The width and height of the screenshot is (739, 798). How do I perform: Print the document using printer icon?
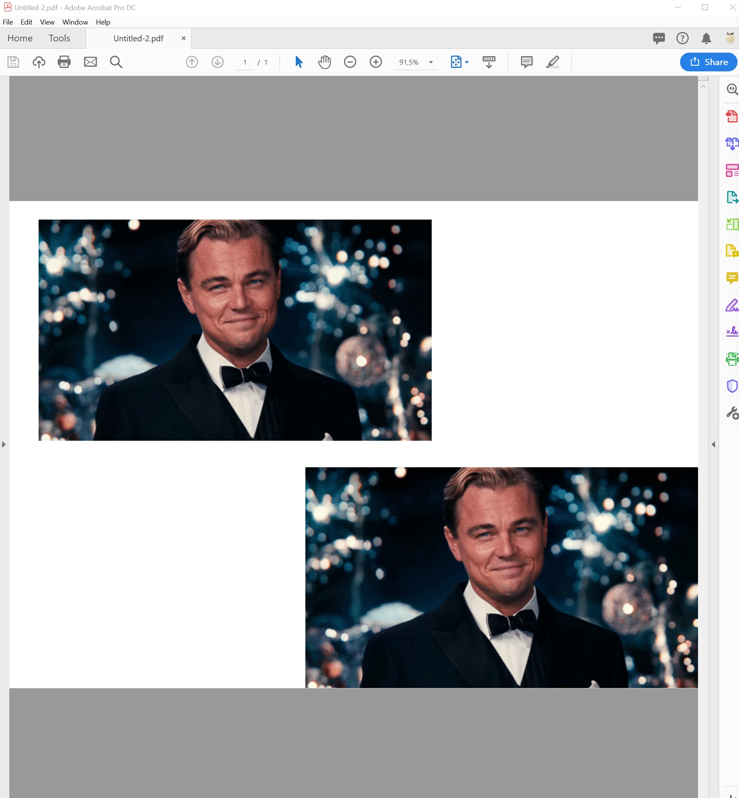click(x=64, y=62)
